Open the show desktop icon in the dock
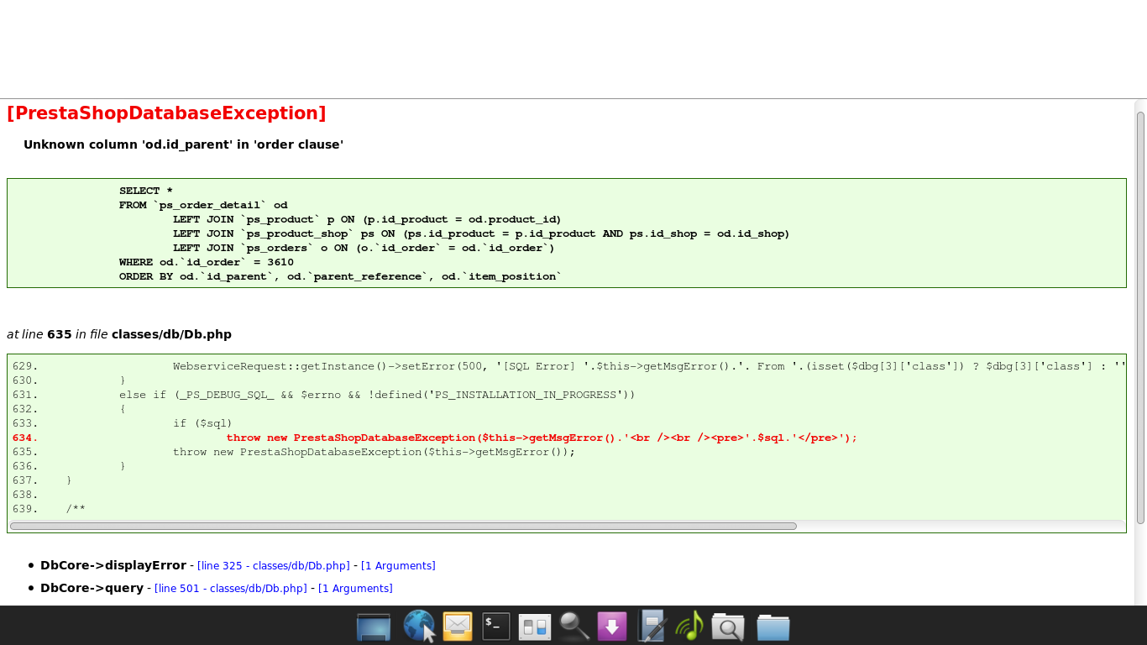 point(374,627)
